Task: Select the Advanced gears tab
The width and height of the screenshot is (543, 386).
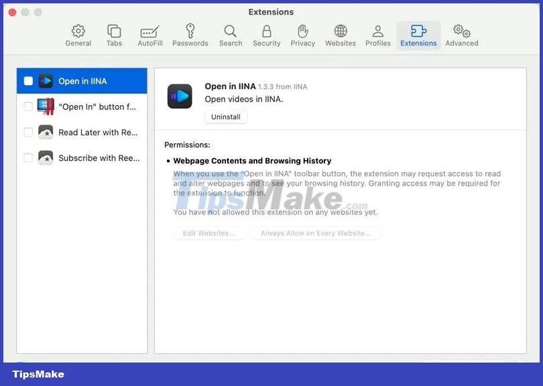Action: pos(462,36)
